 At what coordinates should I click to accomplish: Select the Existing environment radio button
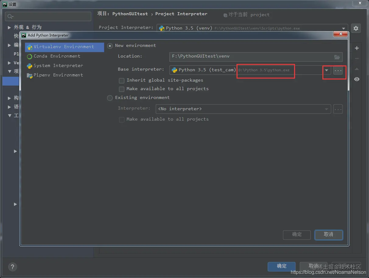pos(110,98)
